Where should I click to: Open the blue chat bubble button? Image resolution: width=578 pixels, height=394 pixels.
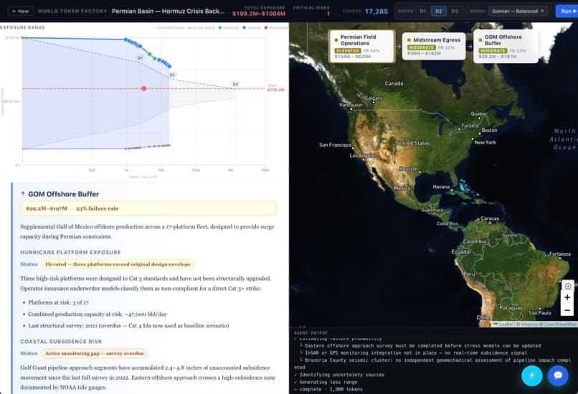tap(558, 375)
